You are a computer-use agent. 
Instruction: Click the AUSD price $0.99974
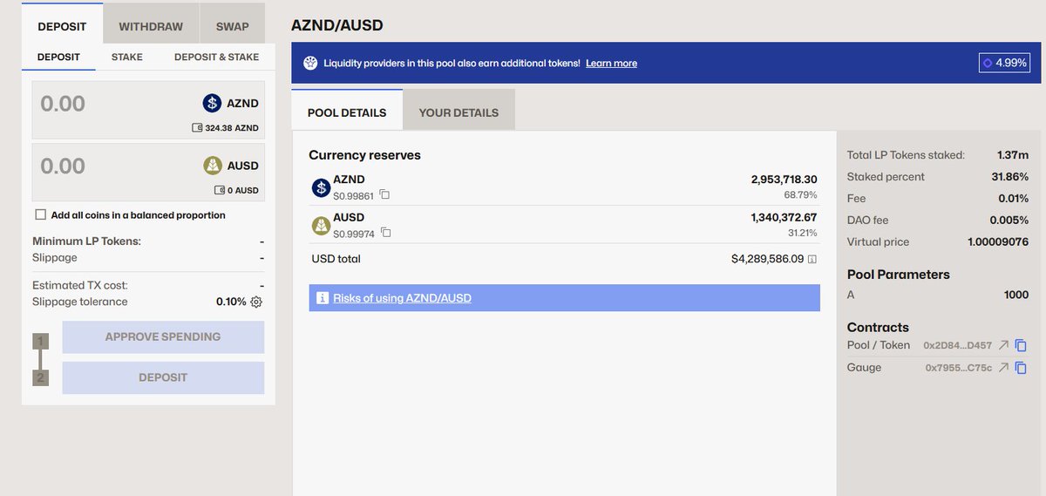pos(354,234)
